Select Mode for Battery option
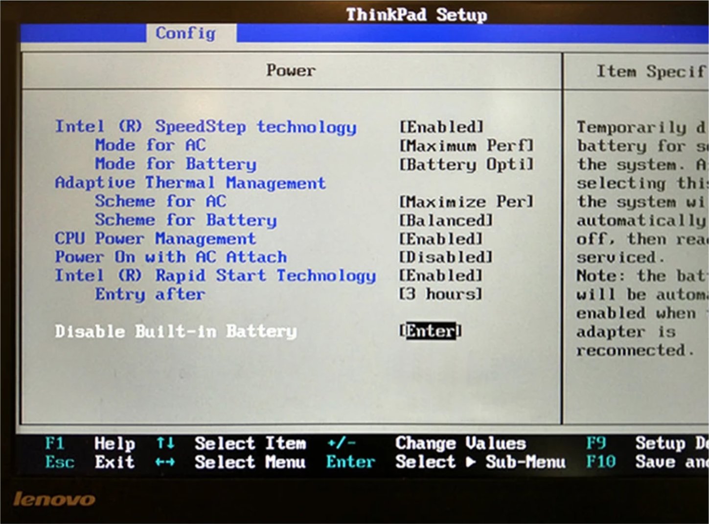709x524 pixels. click(x=176, y=164)
